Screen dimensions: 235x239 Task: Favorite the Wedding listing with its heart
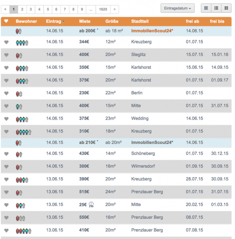point(6,119)
